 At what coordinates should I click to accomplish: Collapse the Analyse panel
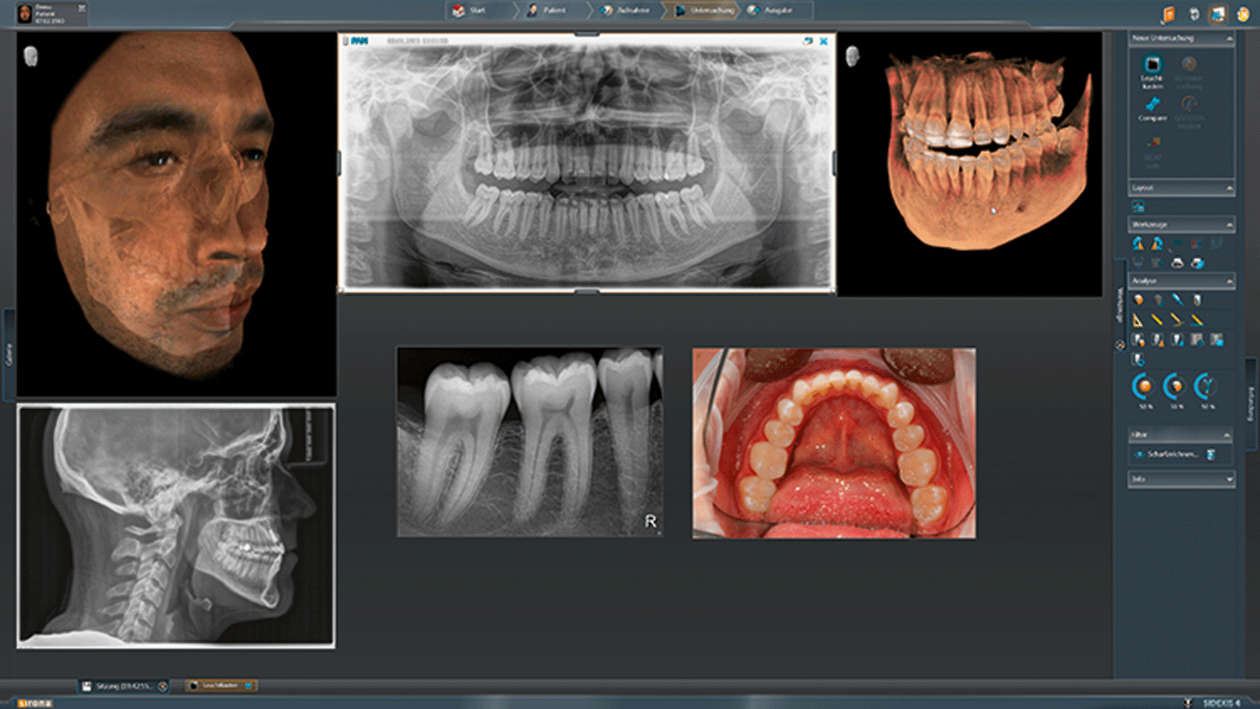click(1229, 281)
